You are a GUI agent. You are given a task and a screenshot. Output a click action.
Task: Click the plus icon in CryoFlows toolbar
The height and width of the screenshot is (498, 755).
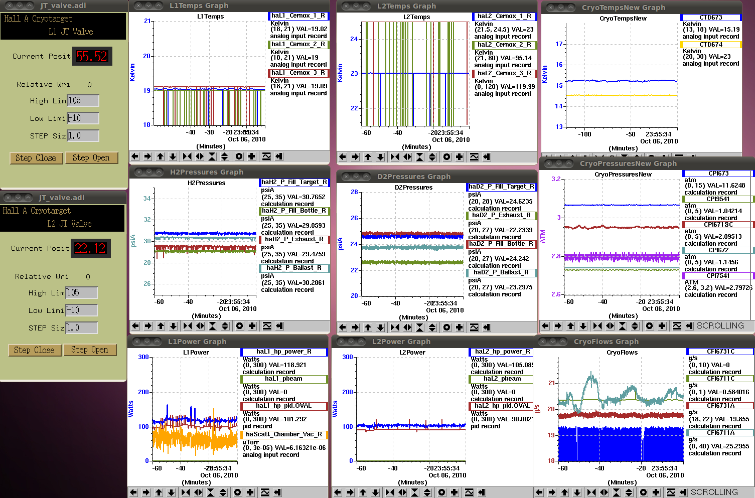656,492
